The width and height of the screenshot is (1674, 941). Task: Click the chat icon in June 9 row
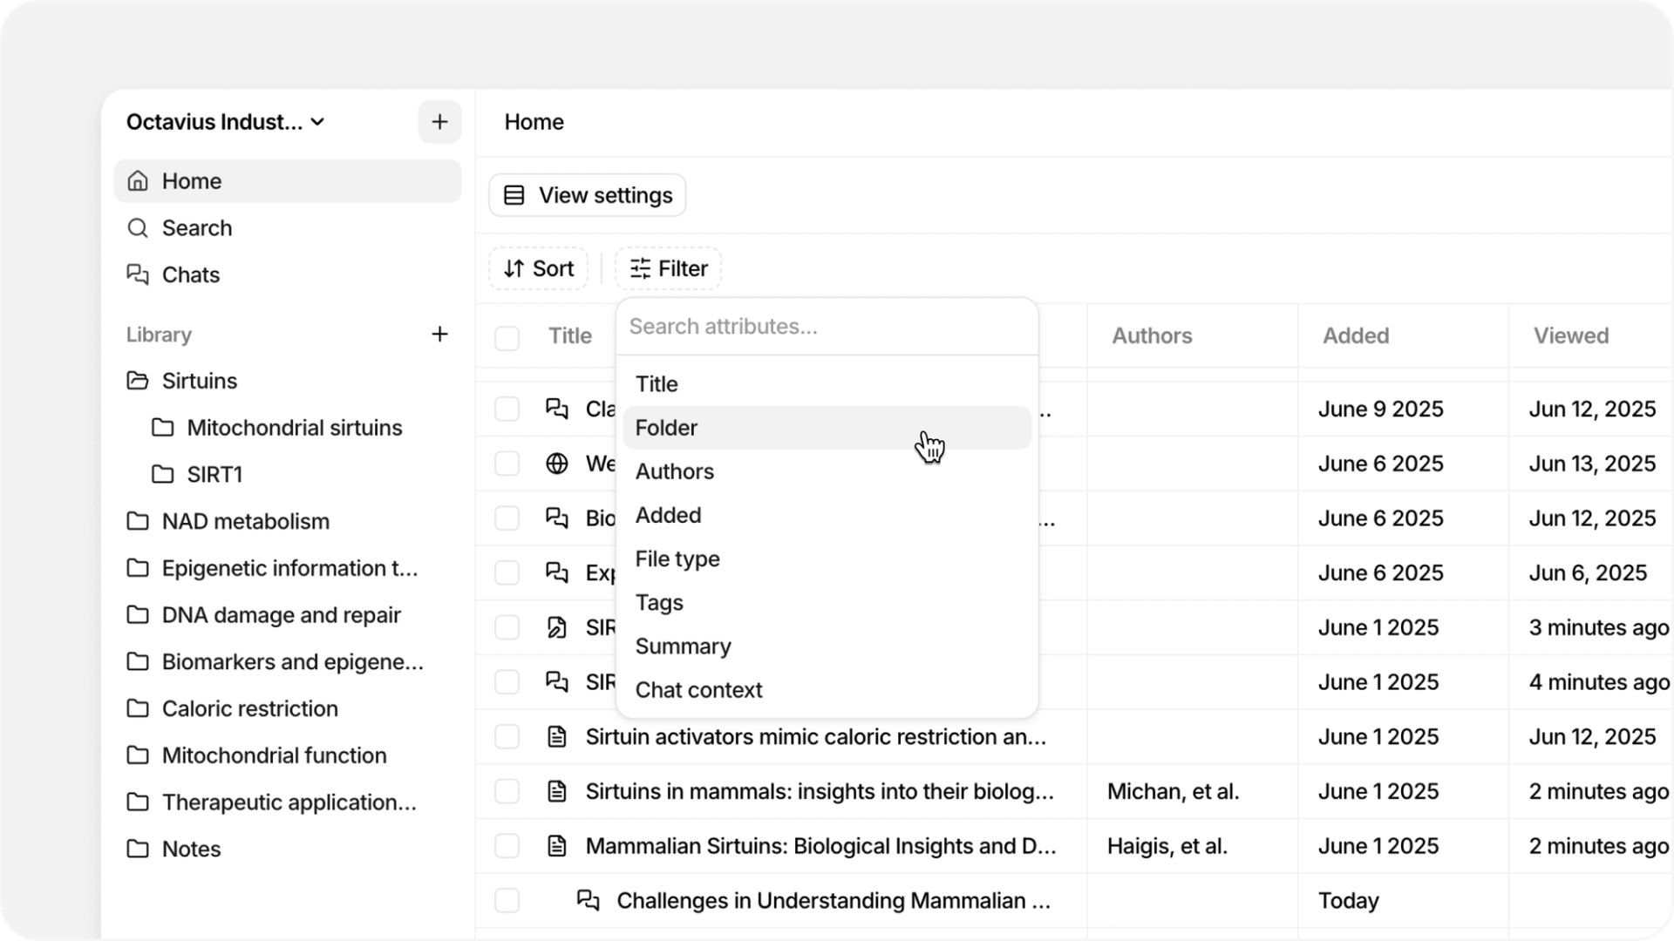pyautogui.click(x=557, y=409)
